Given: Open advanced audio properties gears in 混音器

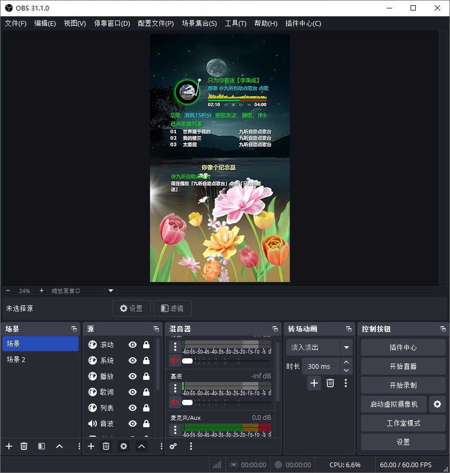Looking at the screenshot, I should click(173, 446).
